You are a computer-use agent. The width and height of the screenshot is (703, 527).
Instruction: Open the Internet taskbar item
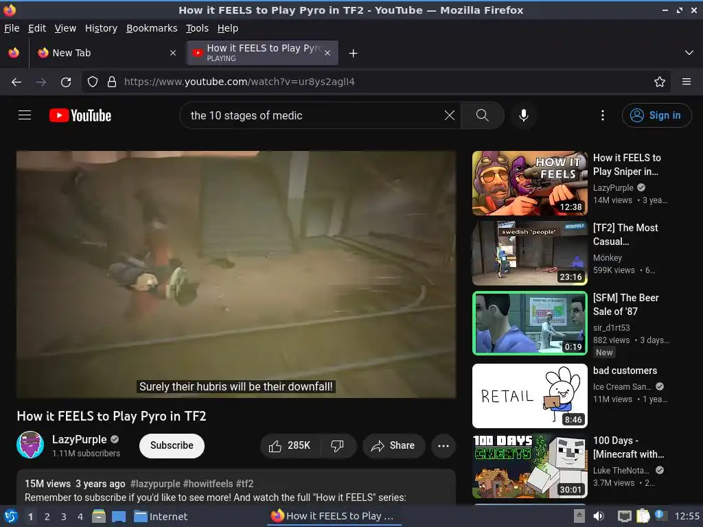(161, 517)
